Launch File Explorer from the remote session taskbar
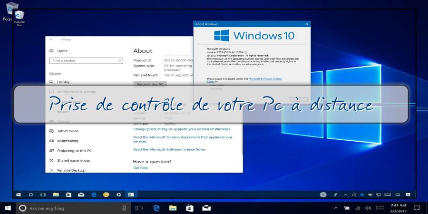This screenshot has width=428, height=214. (x=56, y=195)
